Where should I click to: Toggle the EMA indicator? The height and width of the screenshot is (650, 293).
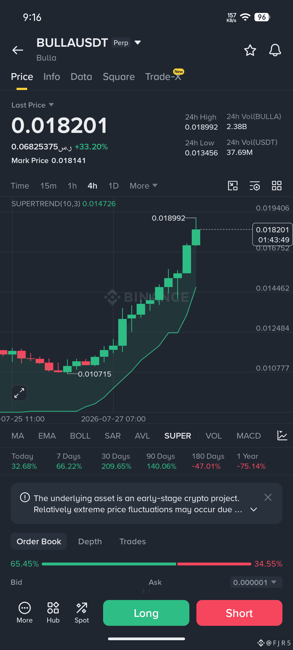(47, 436)
